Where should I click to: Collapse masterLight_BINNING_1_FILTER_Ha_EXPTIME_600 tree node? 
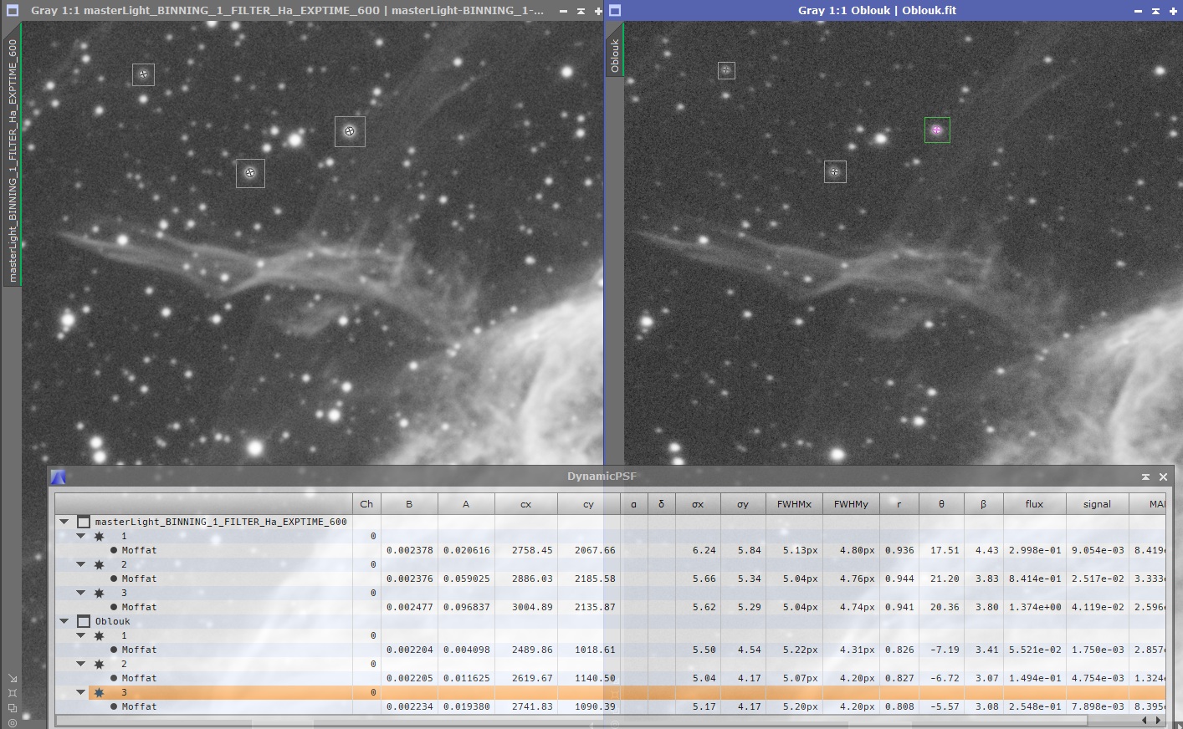point(64,522)
